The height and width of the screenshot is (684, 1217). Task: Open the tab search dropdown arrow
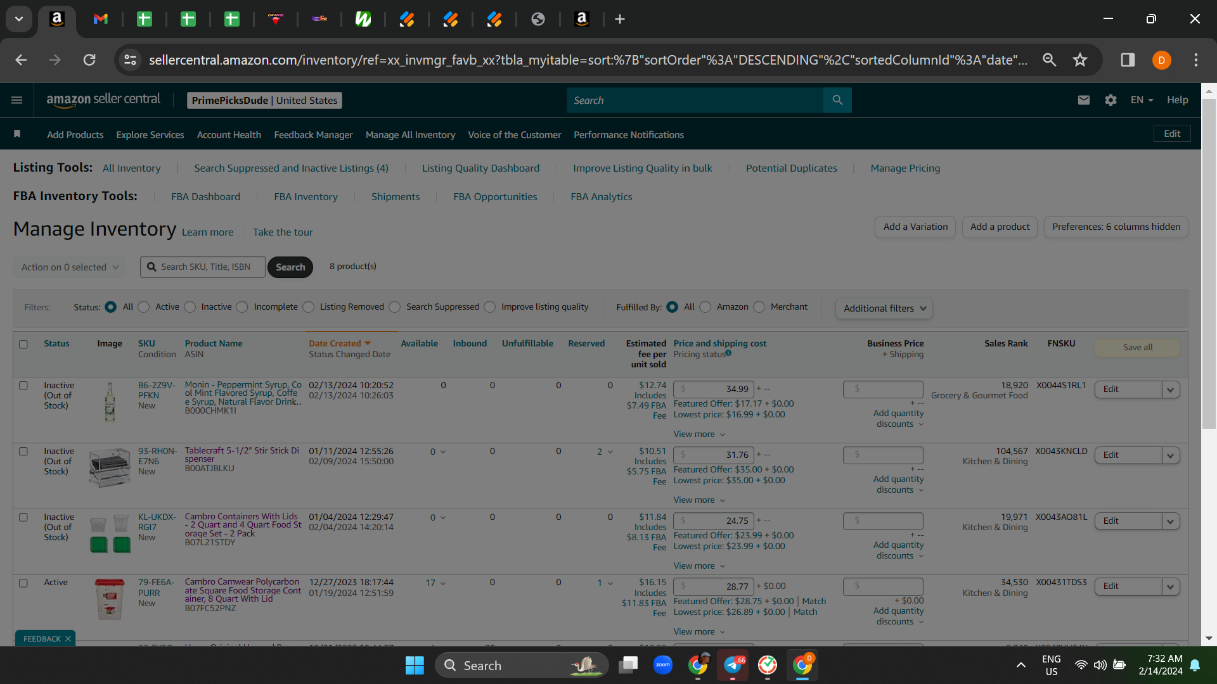tap(19, 19)
